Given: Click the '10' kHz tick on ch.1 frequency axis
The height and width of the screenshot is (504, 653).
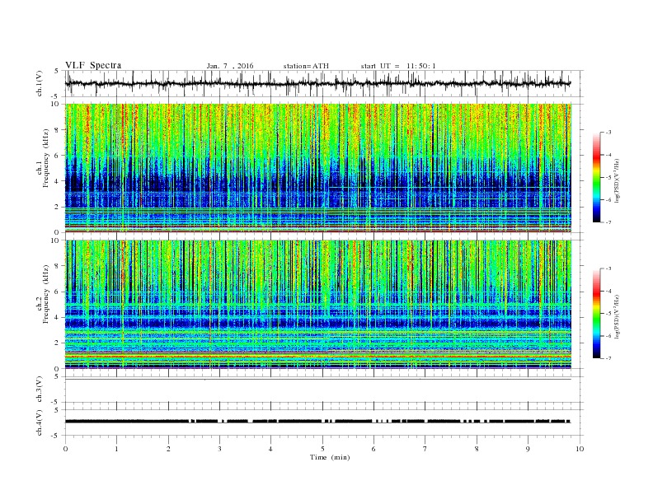Looking at the screenshot, I should click(x=57, y=104).
